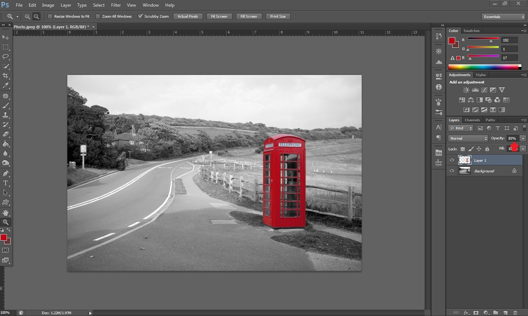
Task: Click the foreground color swatch
Action: coord(4,238)
